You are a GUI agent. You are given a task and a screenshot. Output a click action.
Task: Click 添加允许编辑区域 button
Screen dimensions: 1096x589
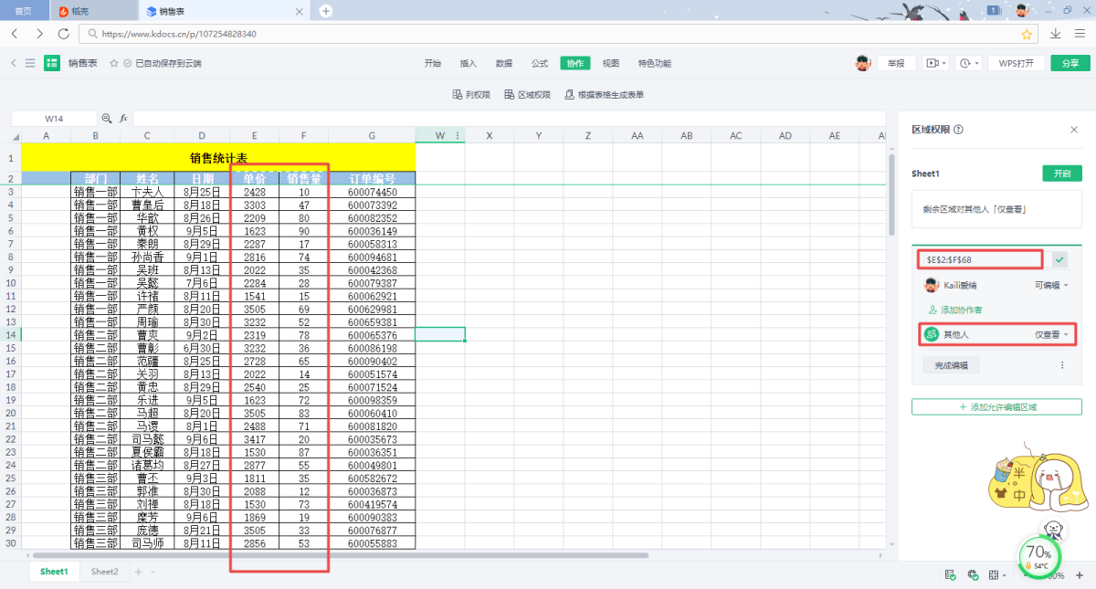996,406
